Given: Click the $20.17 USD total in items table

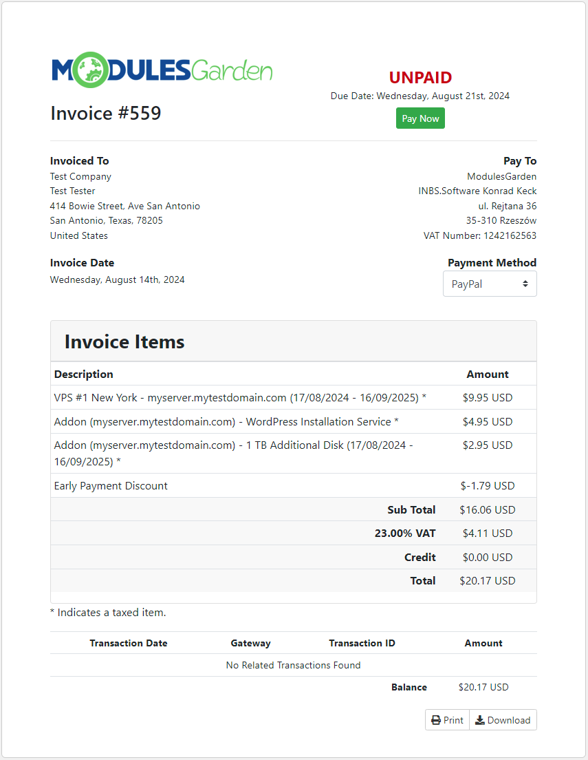Looking at the screenshot, I should 488,580.
